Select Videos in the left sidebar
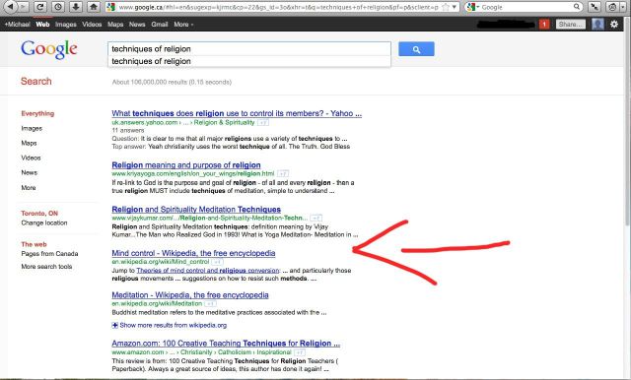The width and height of the screenshot is (631, 380). (x=31, y=158)
